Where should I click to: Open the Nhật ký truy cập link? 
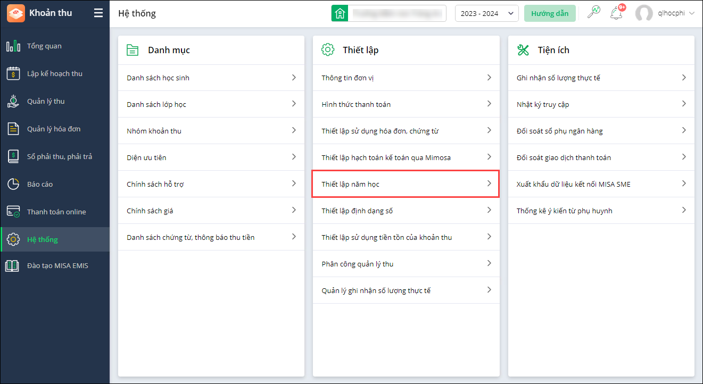pyautogui.click(x=543, y=105)
